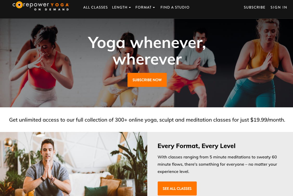293x196 pixels.
Task: Click the hero banner yoga class photo
Action: (x=146, y=63)
